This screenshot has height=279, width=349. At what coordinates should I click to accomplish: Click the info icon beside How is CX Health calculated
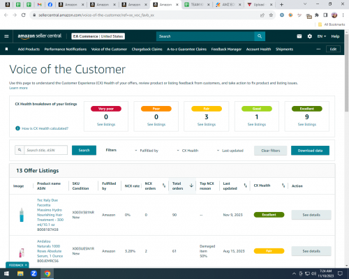17,128
